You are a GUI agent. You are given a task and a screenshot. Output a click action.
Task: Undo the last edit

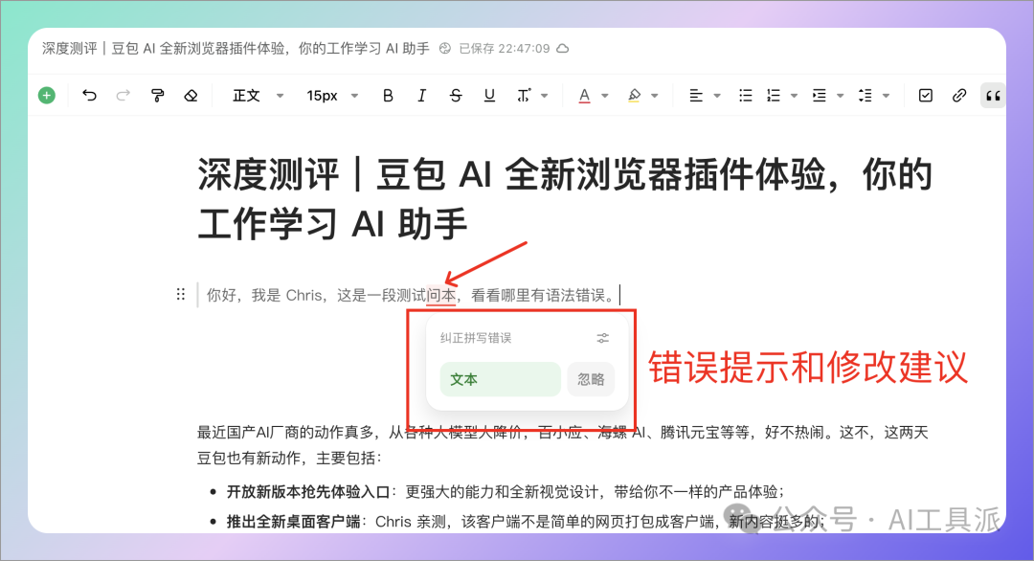(x=89, y=96)
